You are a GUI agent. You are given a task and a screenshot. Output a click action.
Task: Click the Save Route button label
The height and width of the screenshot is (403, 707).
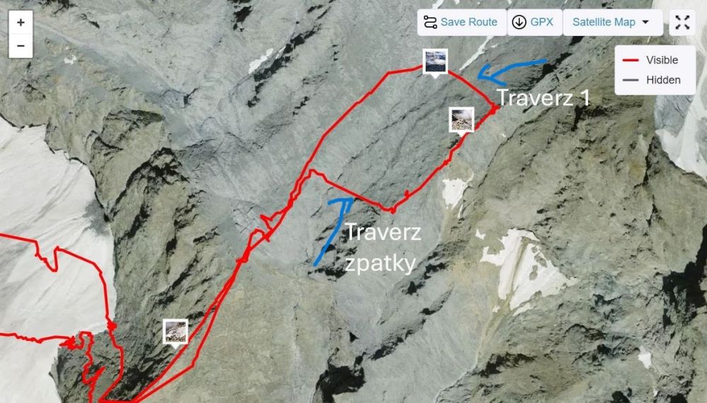469,22
